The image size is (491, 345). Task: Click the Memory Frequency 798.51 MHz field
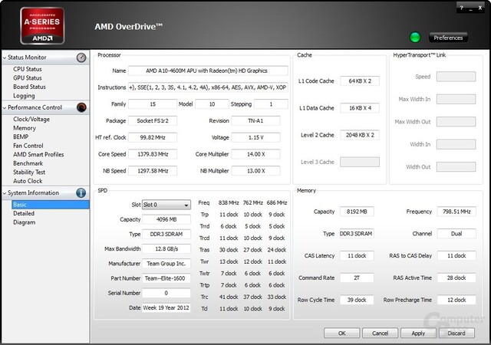coord(456,212)
